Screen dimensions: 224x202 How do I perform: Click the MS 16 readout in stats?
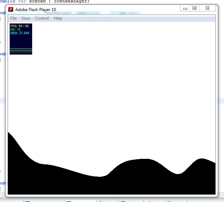(16, 30)
